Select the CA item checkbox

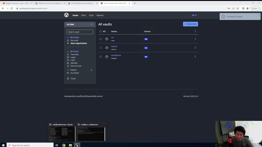101,39
